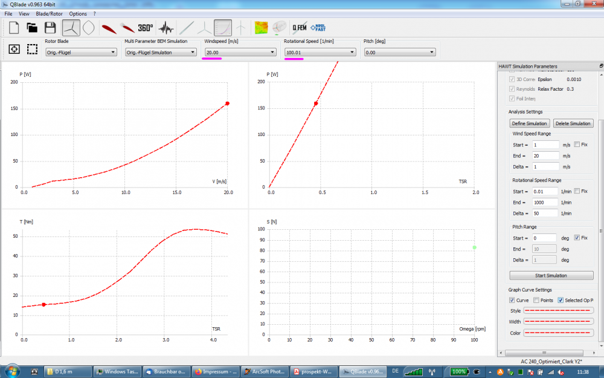Toggle the Wind Speed Range Fix checkbox
The width and height of the screenshot is (604, 378).
click(x=577, y=145)
